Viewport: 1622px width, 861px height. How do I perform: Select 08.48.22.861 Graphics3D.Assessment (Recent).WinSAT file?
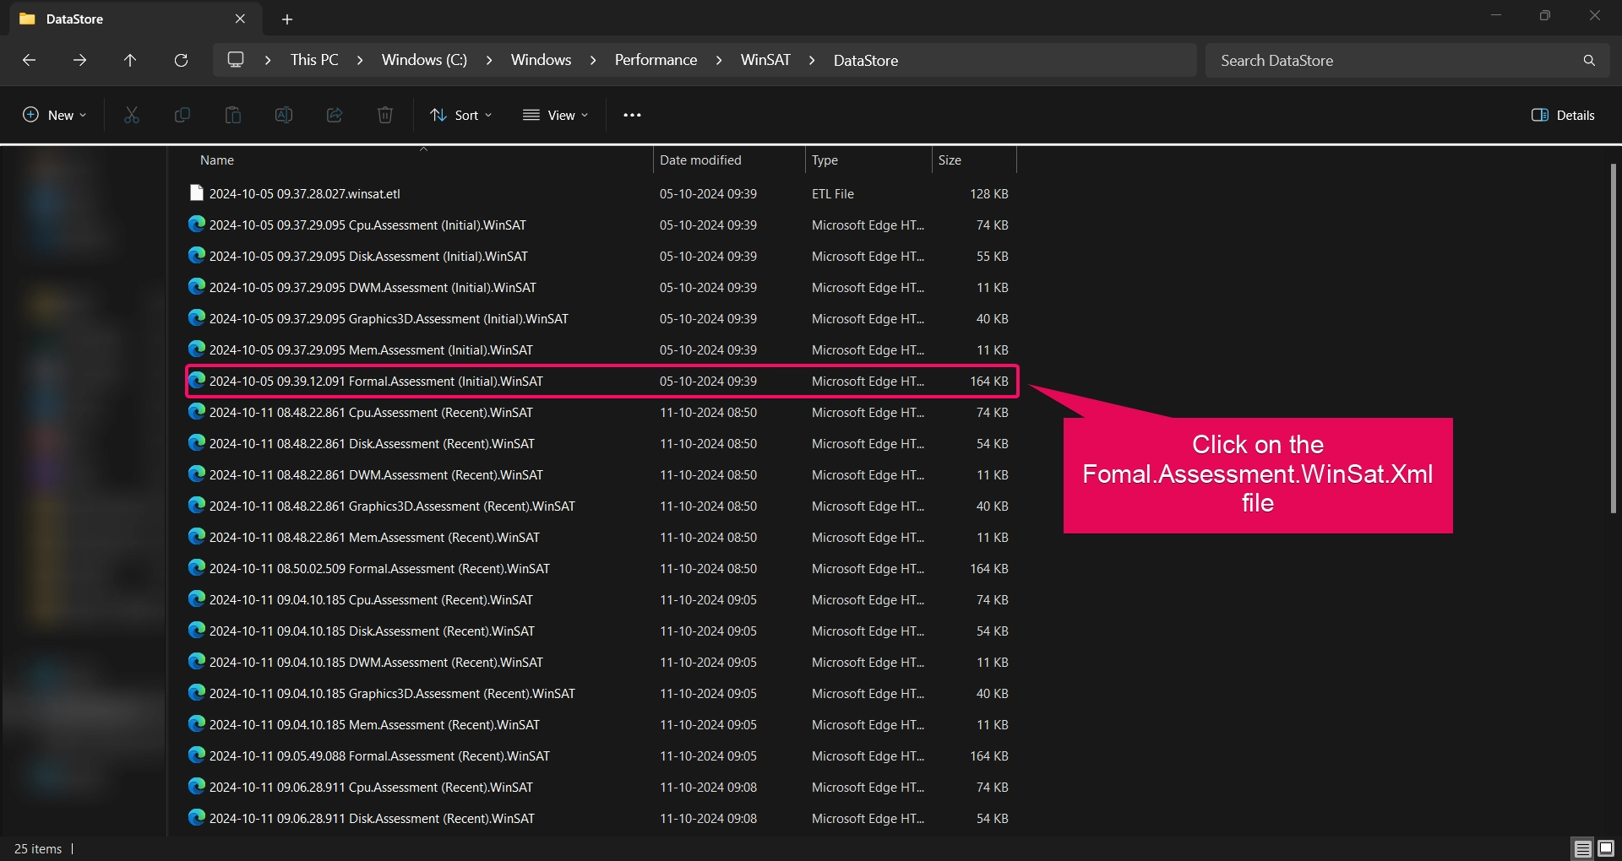[x=601, y=506]
